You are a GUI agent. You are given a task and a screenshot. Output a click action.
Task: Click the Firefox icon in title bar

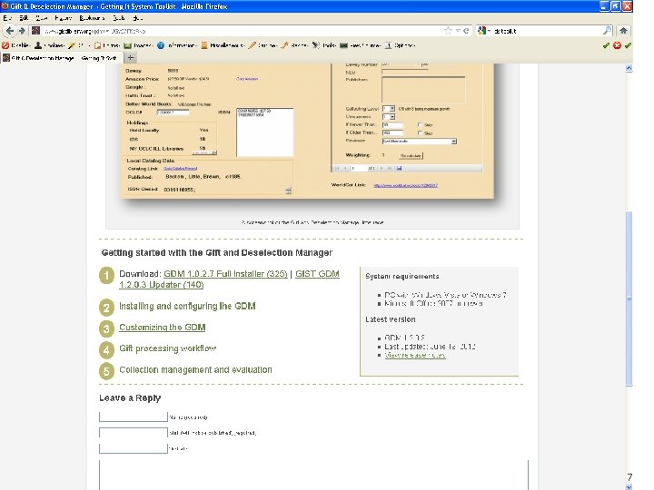pyautogui.click(x=5, y=6)
